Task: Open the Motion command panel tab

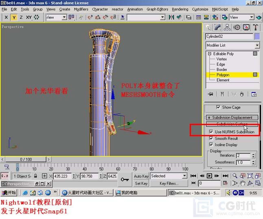Action: click(x=237, y=27)
